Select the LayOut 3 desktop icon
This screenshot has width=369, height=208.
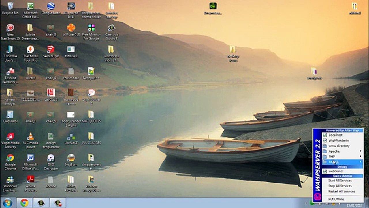pos(51,95)
